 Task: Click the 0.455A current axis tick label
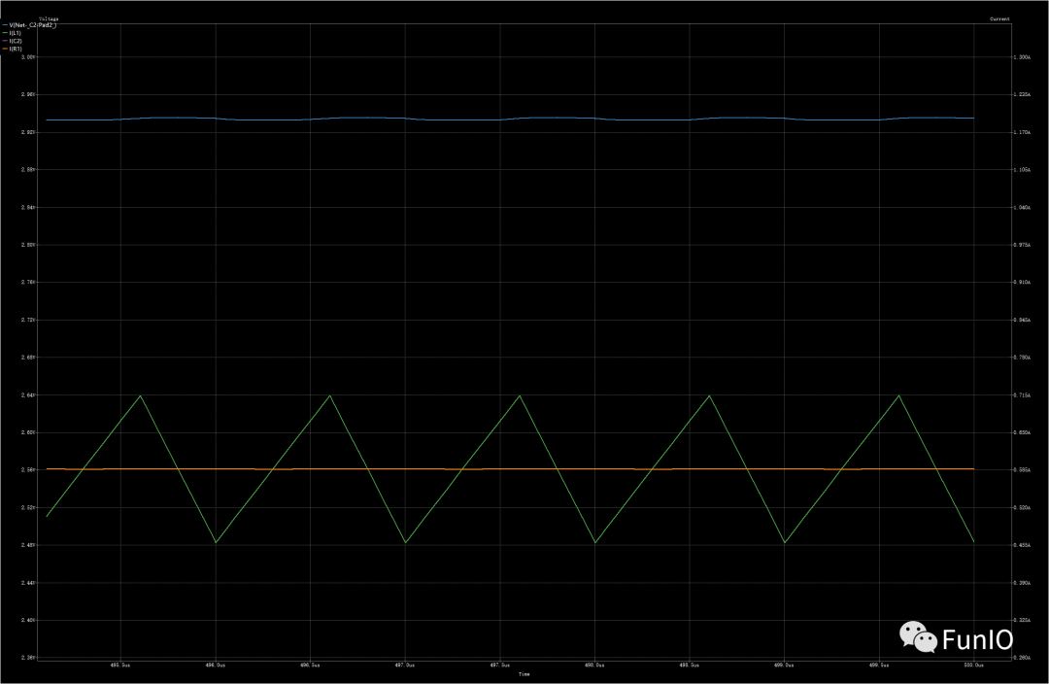point(1022,545)
